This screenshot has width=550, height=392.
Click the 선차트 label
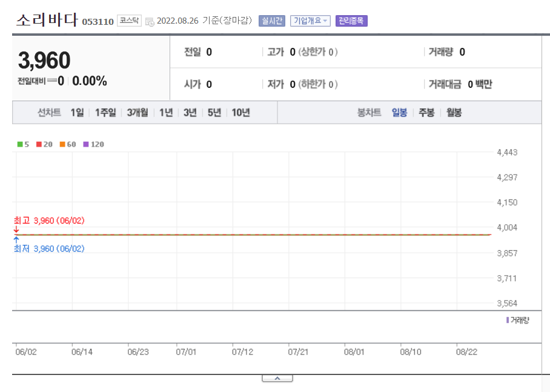tap(49, 113)
